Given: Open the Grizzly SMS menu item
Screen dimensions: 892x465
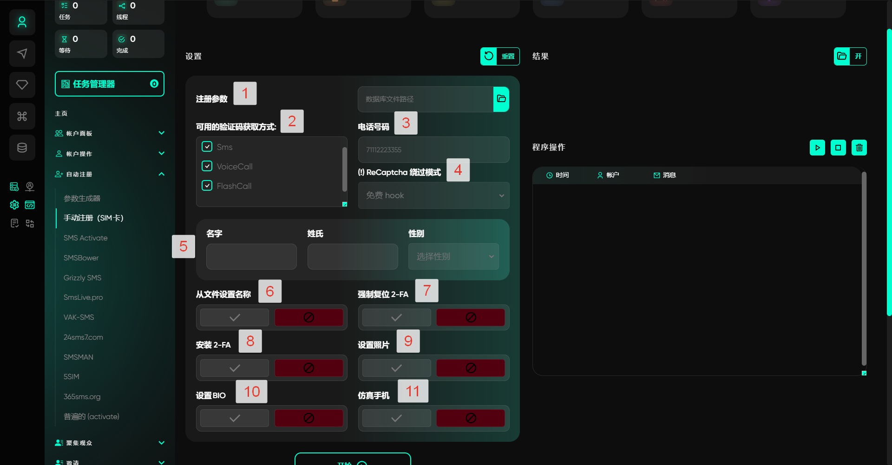Looking at the screenshot, I should pos(82,278).
